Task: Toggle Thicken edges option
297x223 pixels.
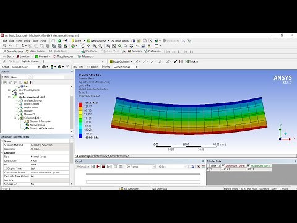Action: [192, 61]
